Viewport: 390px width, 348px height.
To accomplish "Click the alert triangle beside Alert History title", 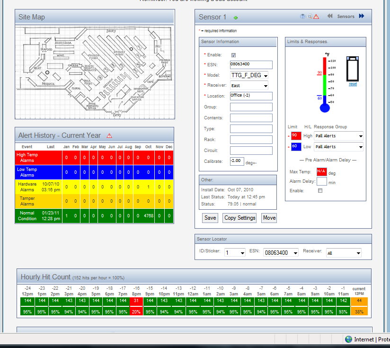I will pos(109,136).
